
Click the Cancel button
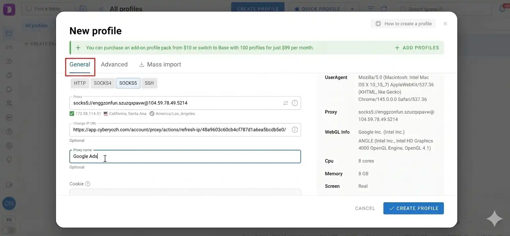(x=365, y=208)
